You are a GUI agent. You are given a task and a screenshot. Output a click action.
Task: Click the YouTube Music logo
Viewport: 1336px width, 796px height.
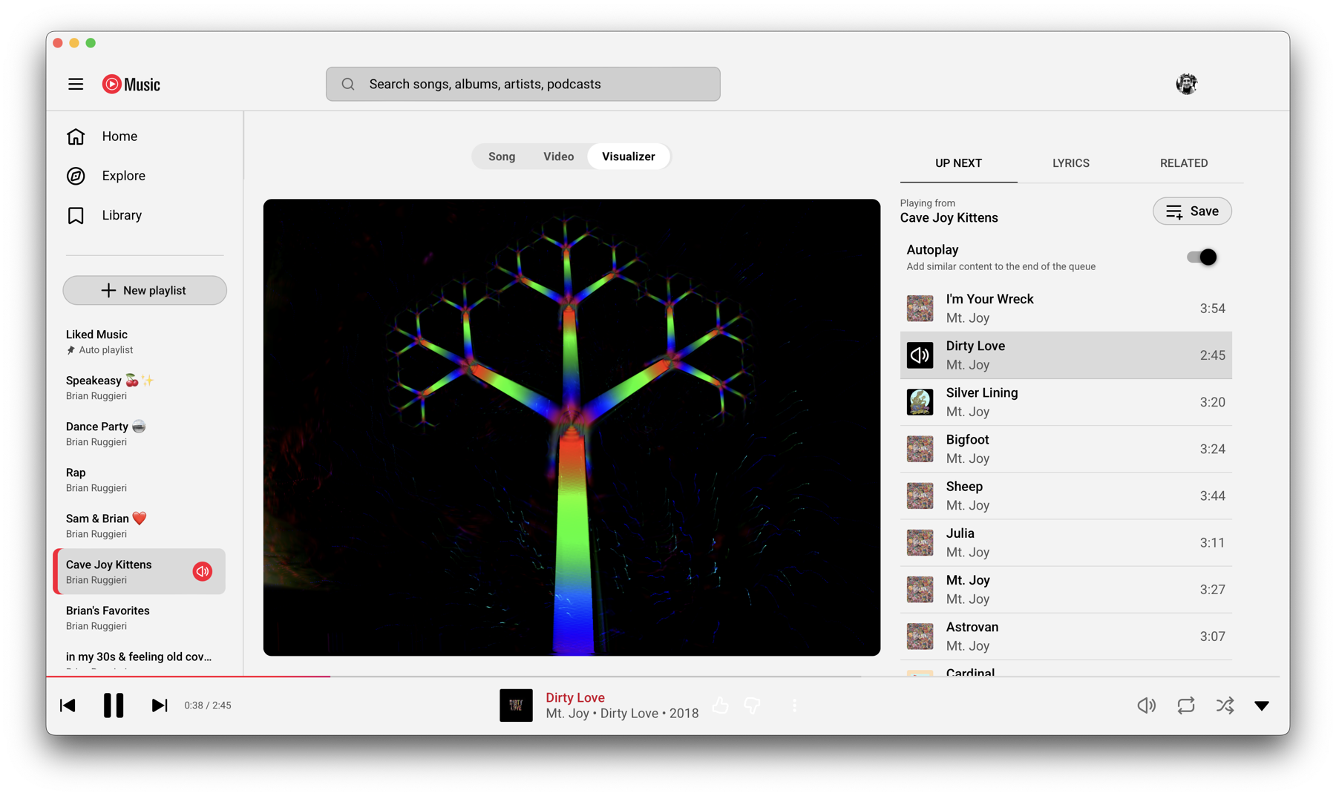[131, 84]
